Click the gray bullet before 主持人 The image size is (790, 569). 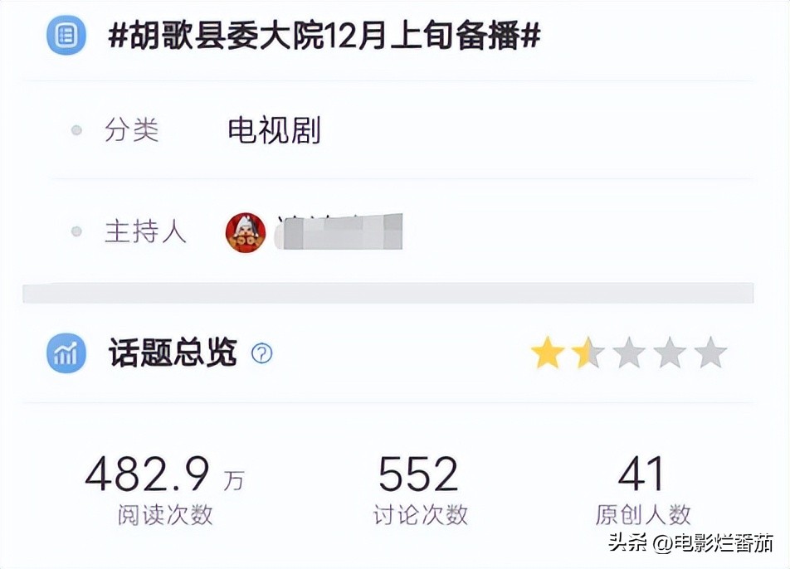[x=76, y=231]
